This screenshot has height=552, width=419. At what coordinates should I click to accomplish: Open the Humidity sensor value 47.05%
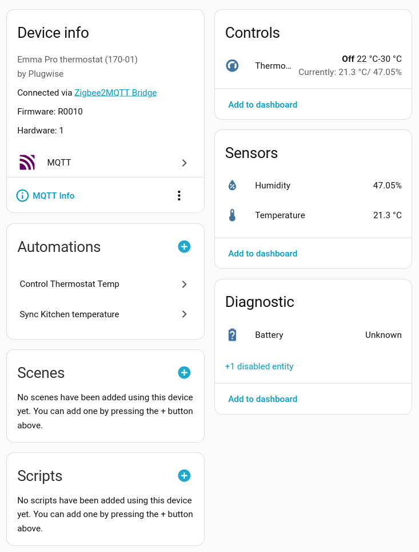(x=387, y=186)
